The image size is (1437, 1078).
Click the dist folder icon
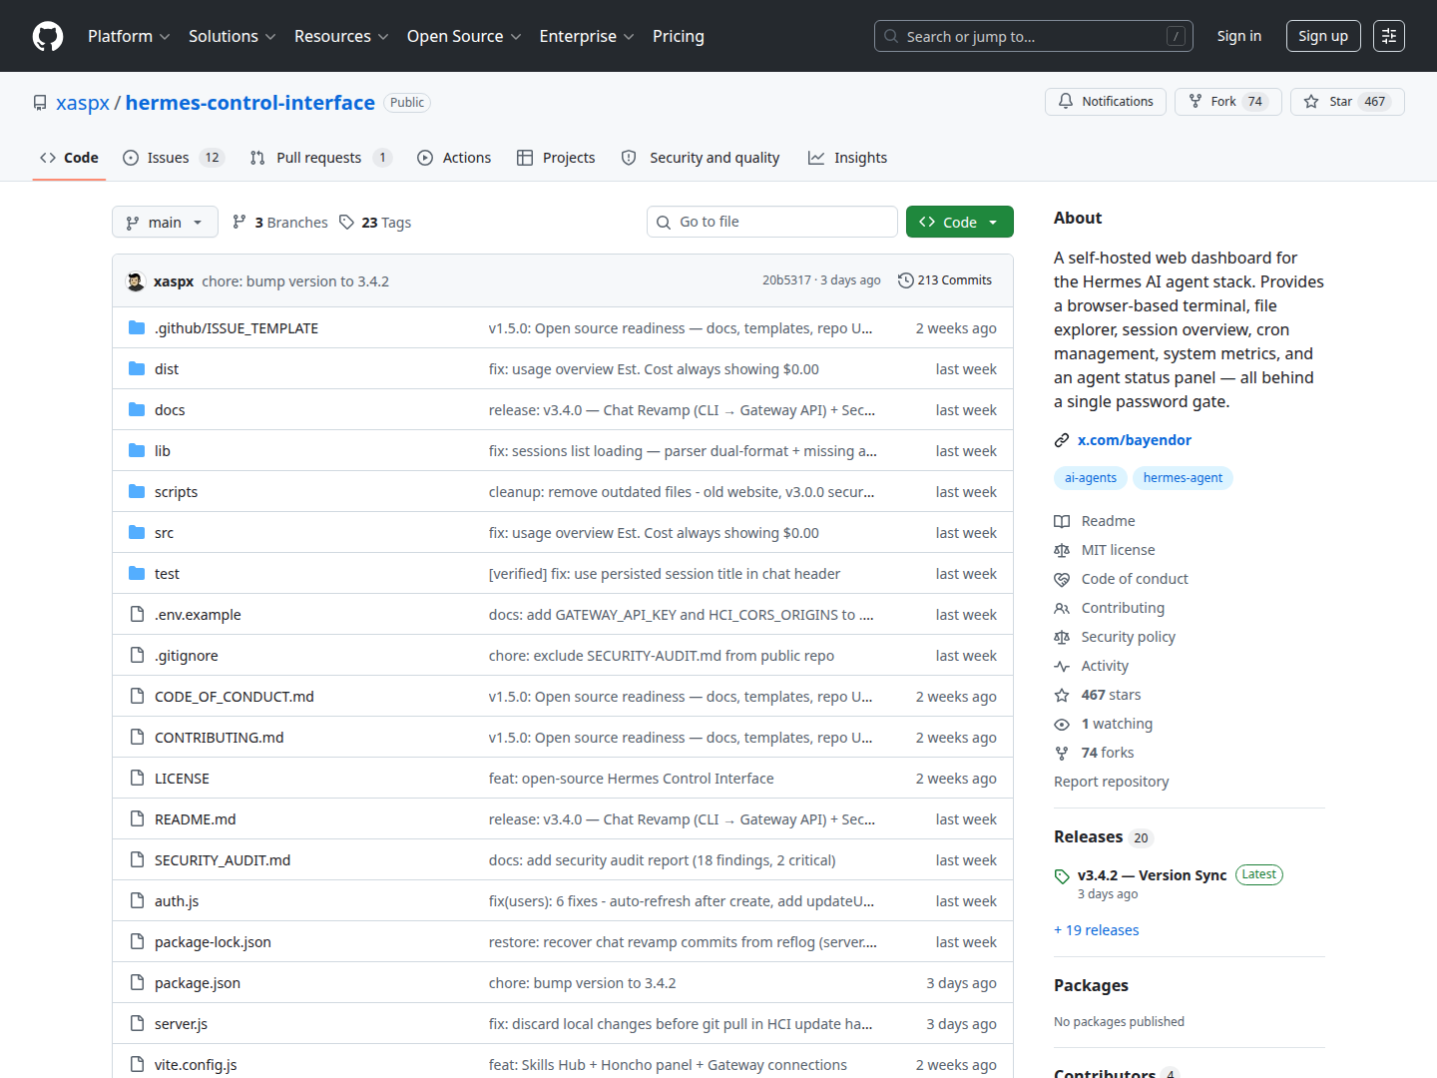137,369
